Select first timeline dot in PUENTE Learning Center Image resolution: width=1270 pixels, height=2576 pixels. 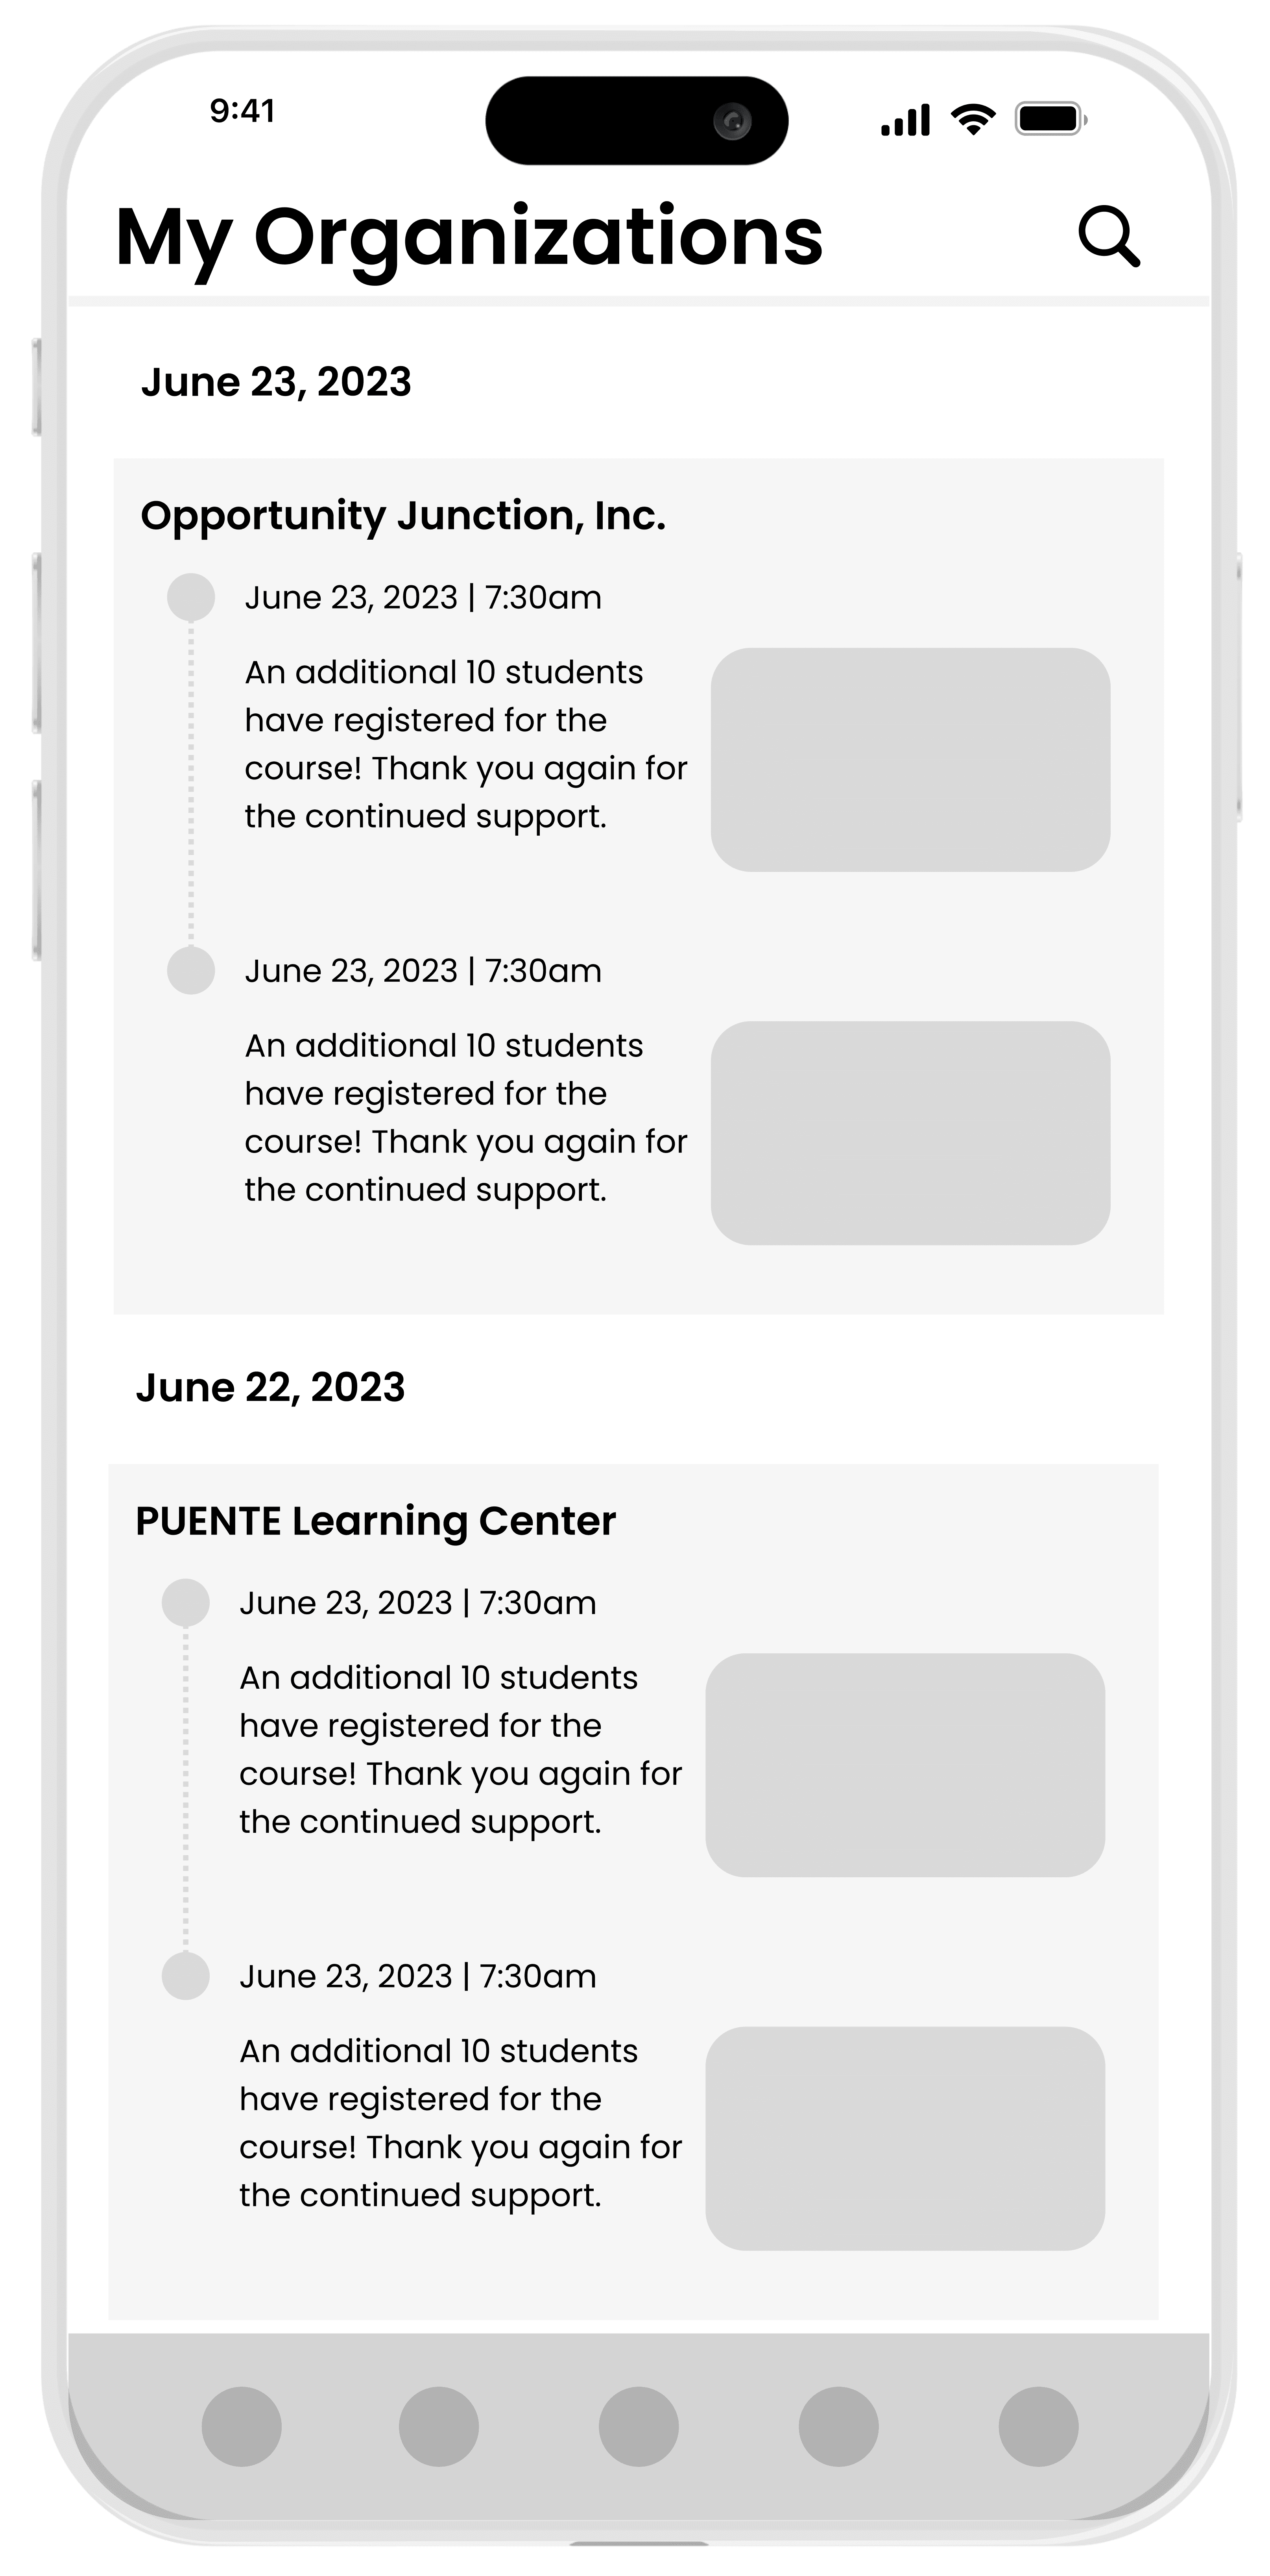coord(186,1602)
